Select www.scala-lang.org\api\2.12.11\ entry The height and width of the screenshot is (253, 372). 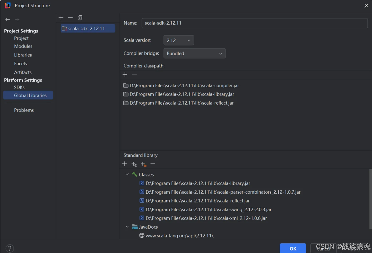point(179,236)
